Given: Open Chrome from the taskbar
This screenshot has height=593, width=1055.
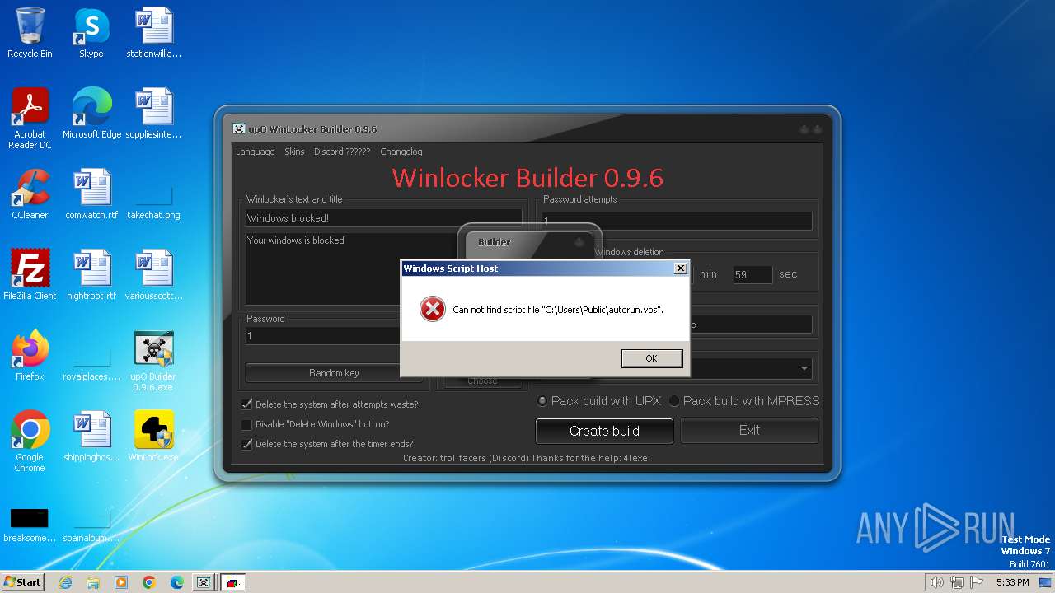Looking at the screenshot, I should point(149,582).
